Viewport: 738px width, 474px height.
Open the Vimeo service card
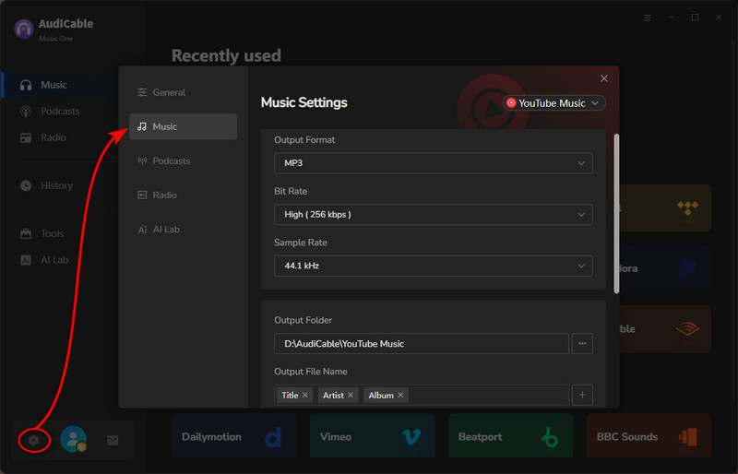pos(372,436)
